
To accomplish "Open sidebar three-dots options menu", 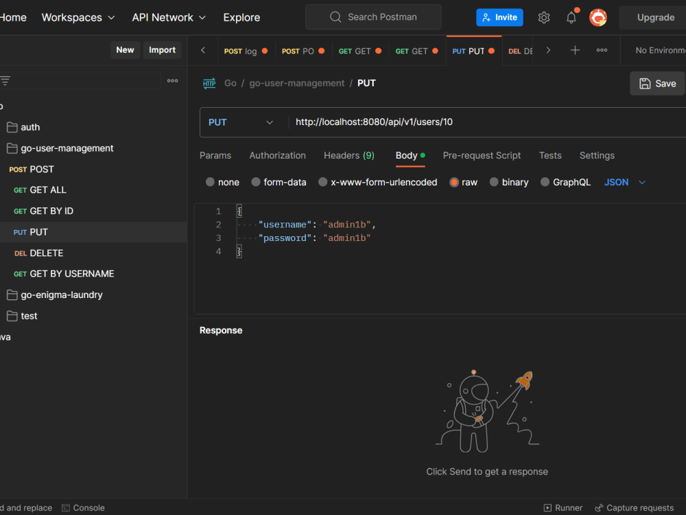I will coord(172,80).
